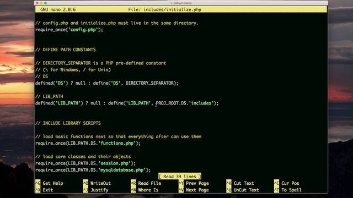353x198 pixels.
Task: Click the Cur Pos shortcut label
Action: click(290, 183)
